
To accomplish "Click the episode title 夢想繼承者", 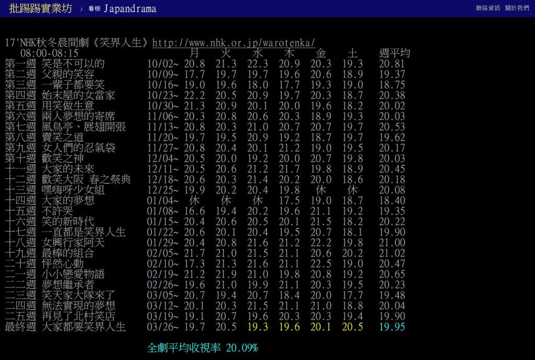I will pyautogui.click(x=68, y=285).
